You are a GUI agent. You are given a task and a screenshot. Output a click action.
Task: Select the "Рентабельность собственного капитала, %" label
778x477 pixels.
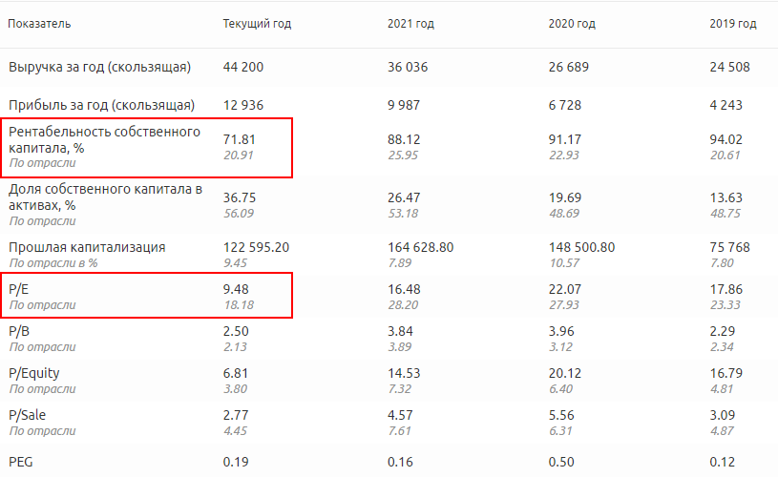pyautogui.click(x=104, y=139)
